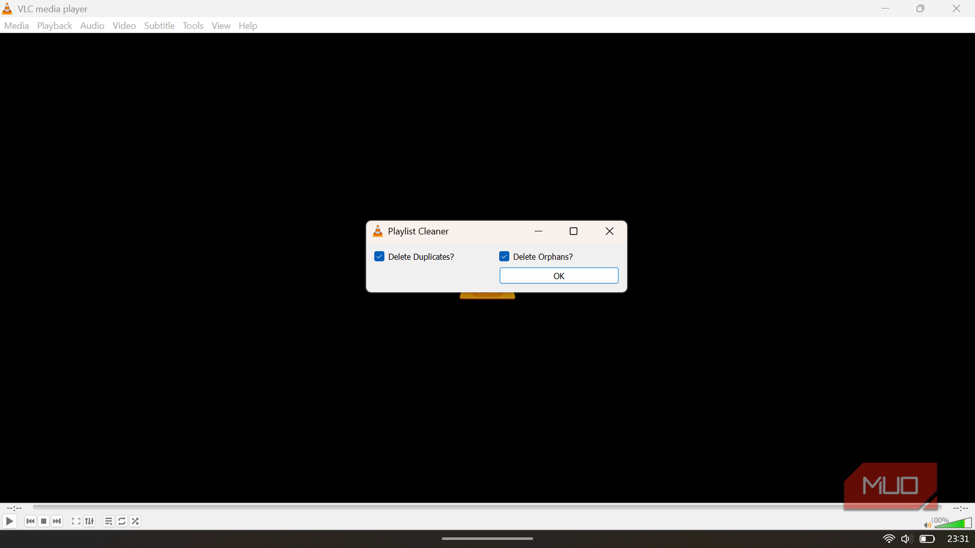975x548 pixels.
Task: Turn on shuffle with the random icon
Action: click(x=135, y=521)
